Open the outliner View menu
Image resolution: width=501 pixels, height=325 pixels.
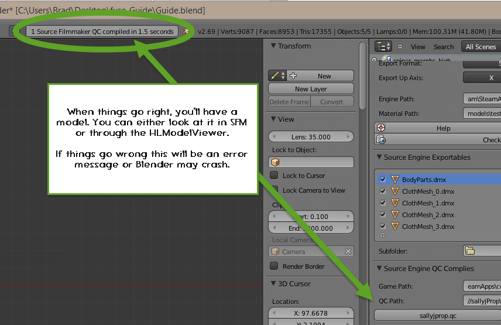pos(418,47)
